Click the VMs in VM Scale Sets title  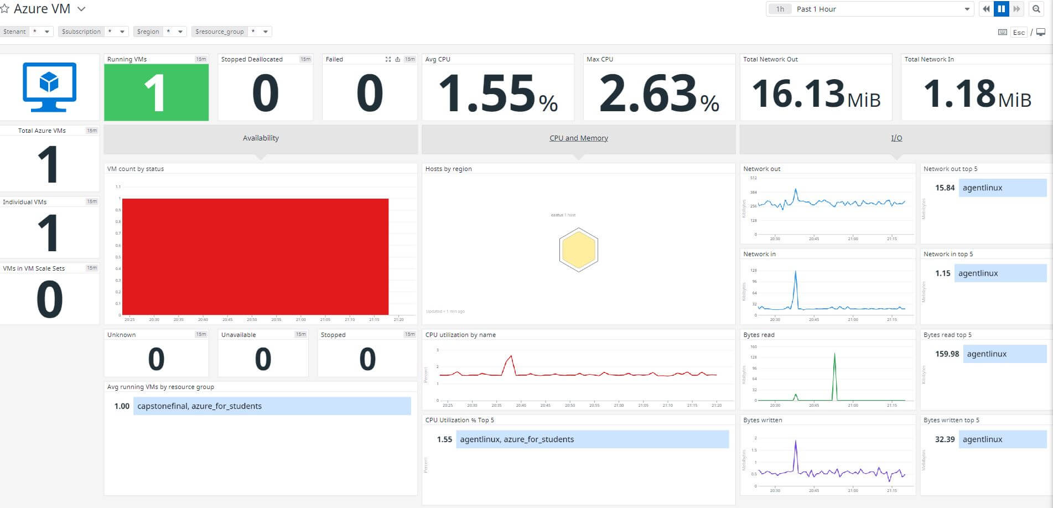pos(34,268)
